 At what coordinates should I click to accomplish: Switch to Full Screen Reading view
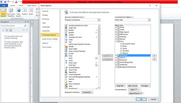click(11, 12)
